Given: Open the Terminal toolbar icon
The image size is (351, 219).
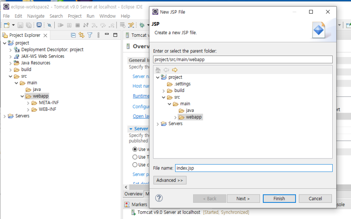Looking at the screenshot, I should pos(39,25).
